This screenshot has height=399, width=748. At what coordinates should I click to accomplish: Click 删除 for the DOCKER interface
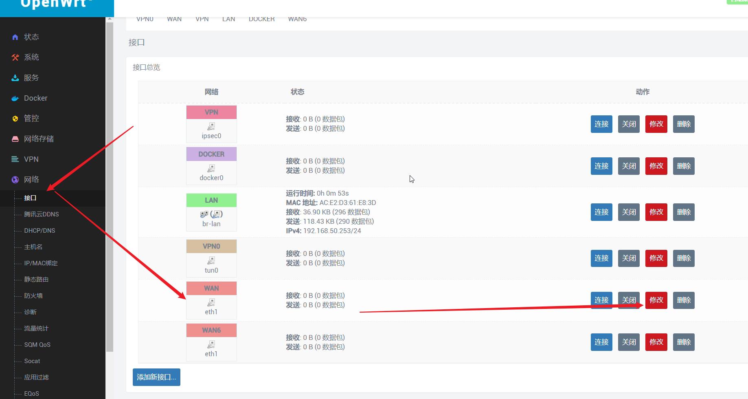coord(684,166)
